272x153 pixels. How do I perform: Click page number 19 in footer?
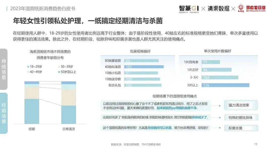click(255, 144)
